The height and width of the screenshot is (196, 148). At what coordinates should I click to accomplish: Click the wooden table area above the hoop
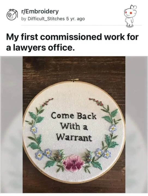pyautogui.click(x=74, y=67)
